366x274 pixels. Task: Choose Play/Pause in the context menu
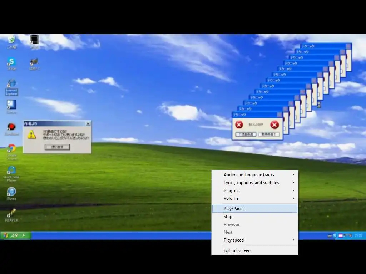[254, 209]
